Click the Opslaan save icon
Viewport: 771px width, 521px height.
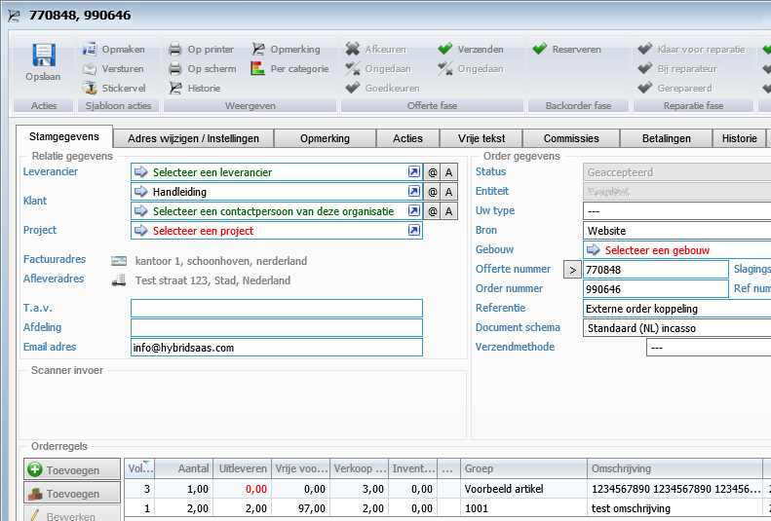(43, 56)
